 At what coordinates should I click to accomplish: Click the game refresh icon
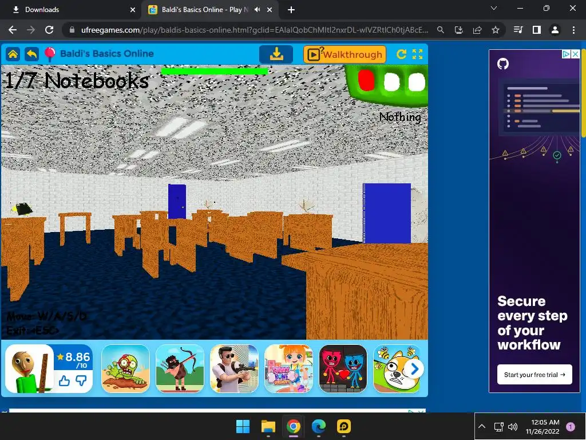click(x=401, y=54)
